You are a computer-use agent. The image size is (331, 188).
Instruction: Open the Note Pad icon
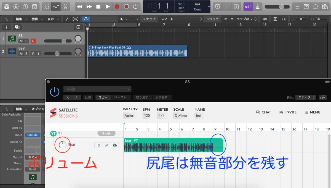click(x=306, y=7)
